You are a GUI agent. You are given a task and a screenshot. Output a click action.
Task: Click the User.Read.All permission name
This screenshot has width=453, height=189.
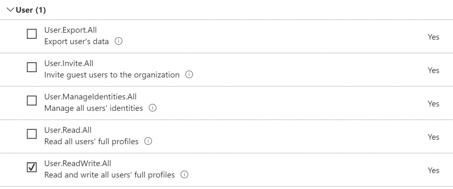pos(68,130)
